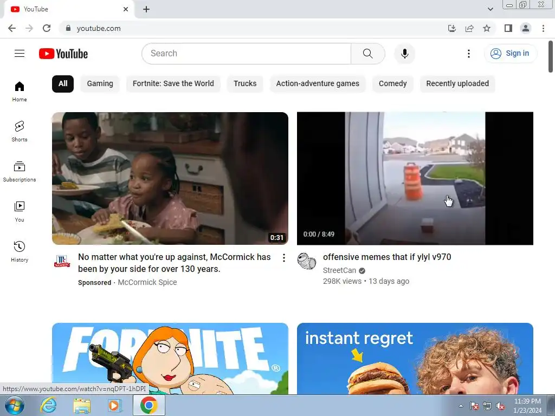
Task: Toggle the Chrome side panel icon
Action: 508,28
